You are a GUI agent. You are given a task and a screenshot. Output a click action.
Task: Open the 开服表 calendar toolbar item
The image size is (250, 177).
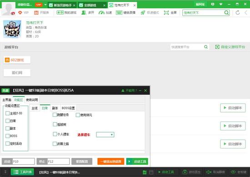[x=41, y=13]
